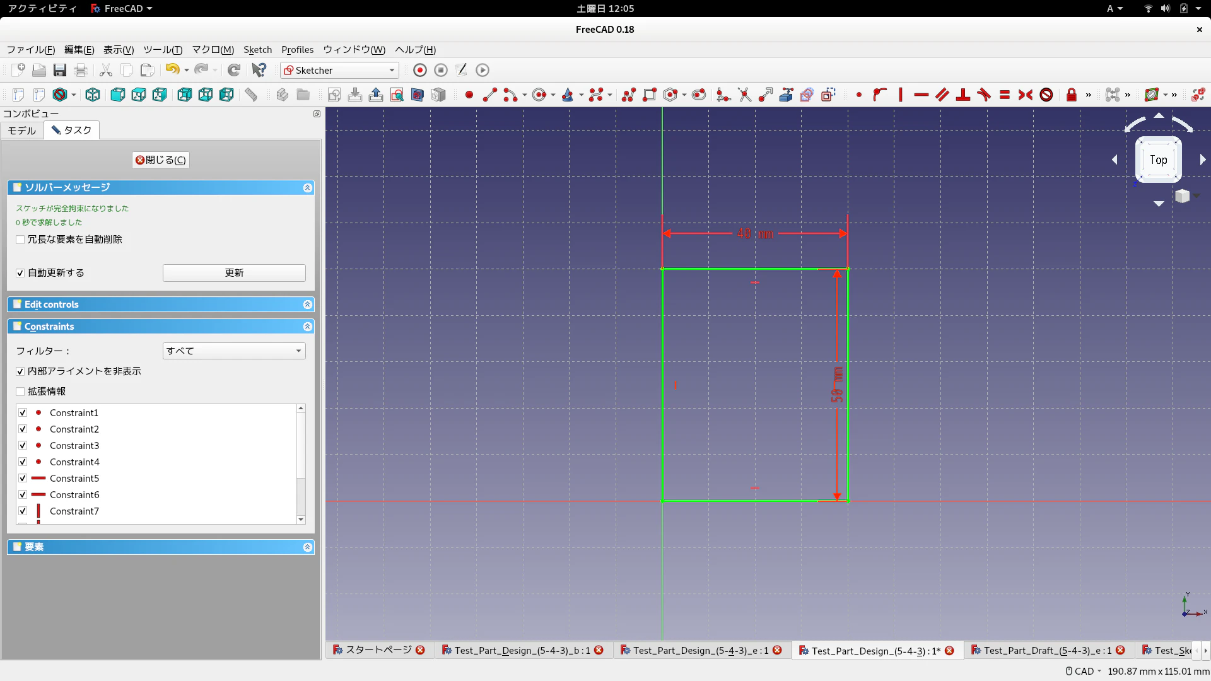1211x681 pixels.
Task: Click the 閉じる button
Action: point(161,160)
